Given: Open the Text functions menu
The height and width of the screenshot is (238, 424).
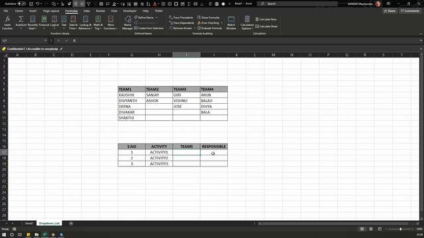Looking at the screenshot, I should click(64, 22).
